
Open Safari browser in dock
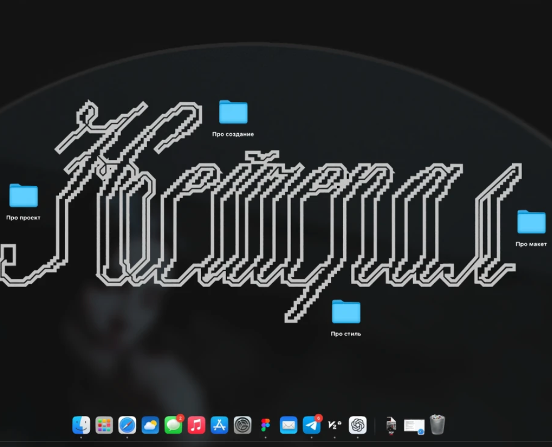(x=127, y=425)
